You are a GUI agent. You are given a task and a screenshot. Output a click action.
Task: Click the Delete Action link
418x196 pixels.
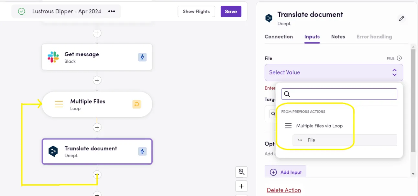tap(284, 190)
